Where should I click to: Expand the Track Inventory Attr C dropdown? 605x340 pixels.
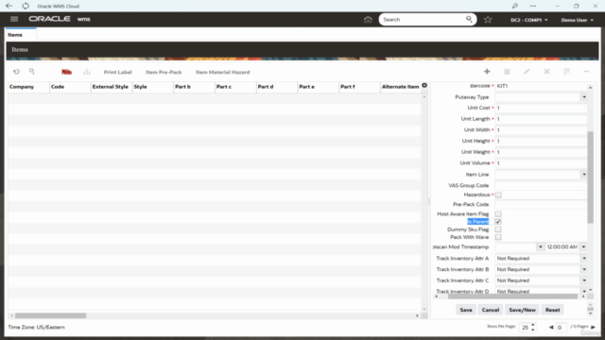[584, 280]
